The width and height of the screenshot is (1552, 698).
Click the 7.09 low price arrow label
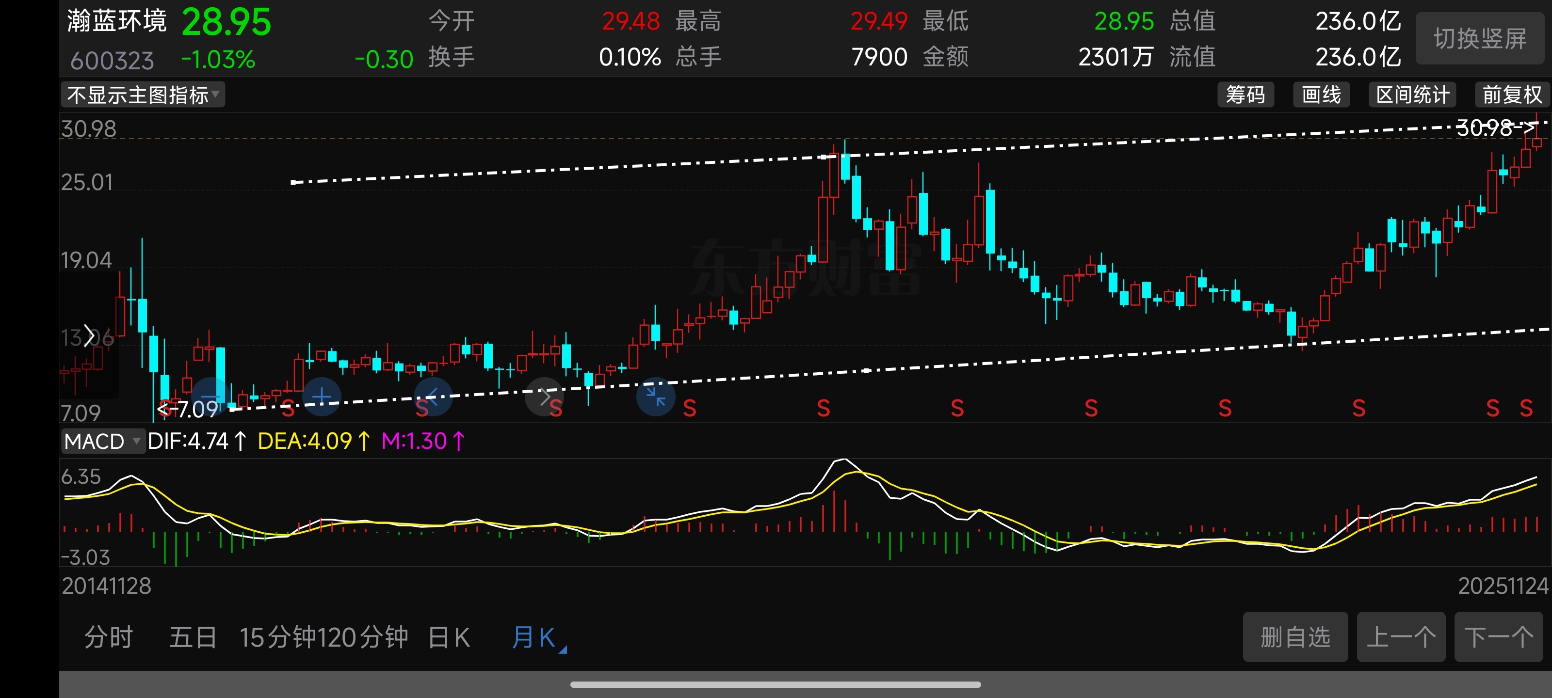(188, 410)
